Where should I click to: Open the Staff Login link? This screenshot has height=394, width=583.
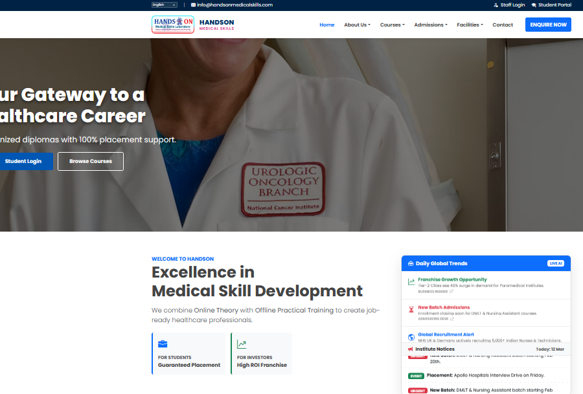click(x=509, y=5)
